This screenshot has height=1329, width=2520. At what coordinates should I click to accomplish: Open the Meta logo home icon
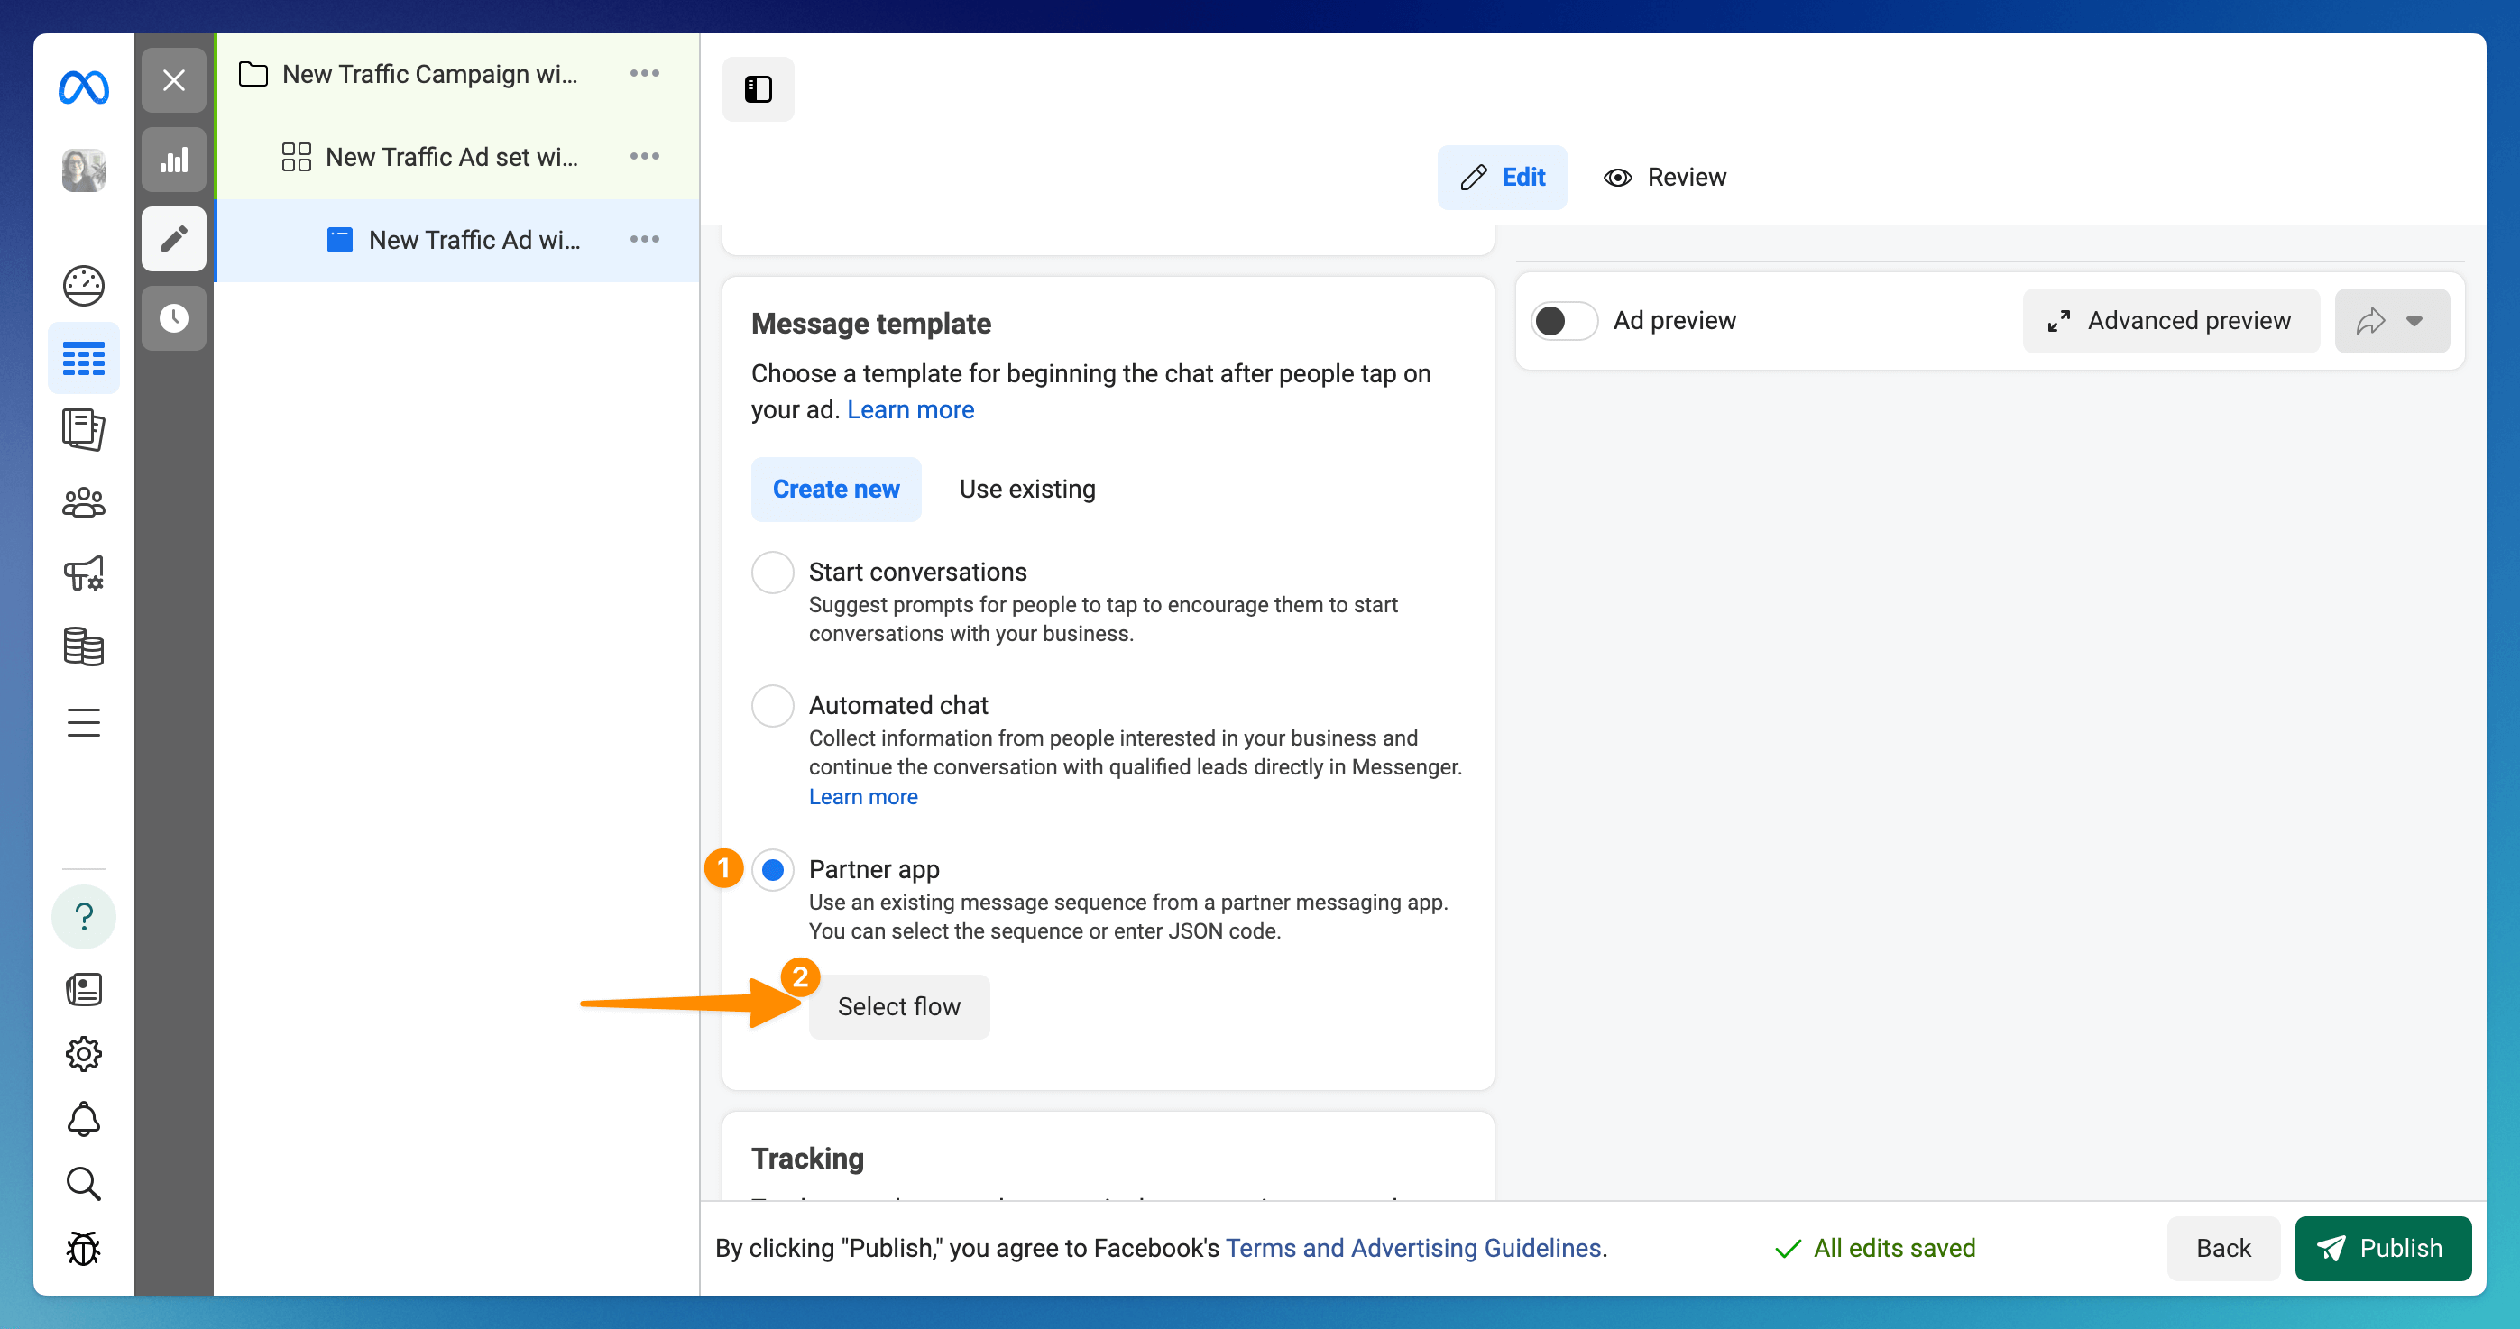pos(83,88)
